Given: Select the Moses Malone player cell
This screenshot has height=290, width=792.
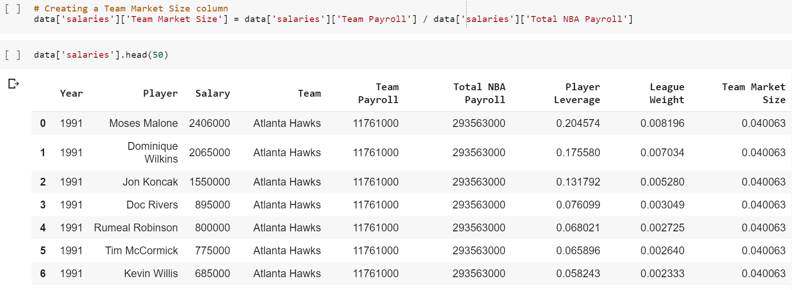Looking at the screenshot, I should [143, 123].
